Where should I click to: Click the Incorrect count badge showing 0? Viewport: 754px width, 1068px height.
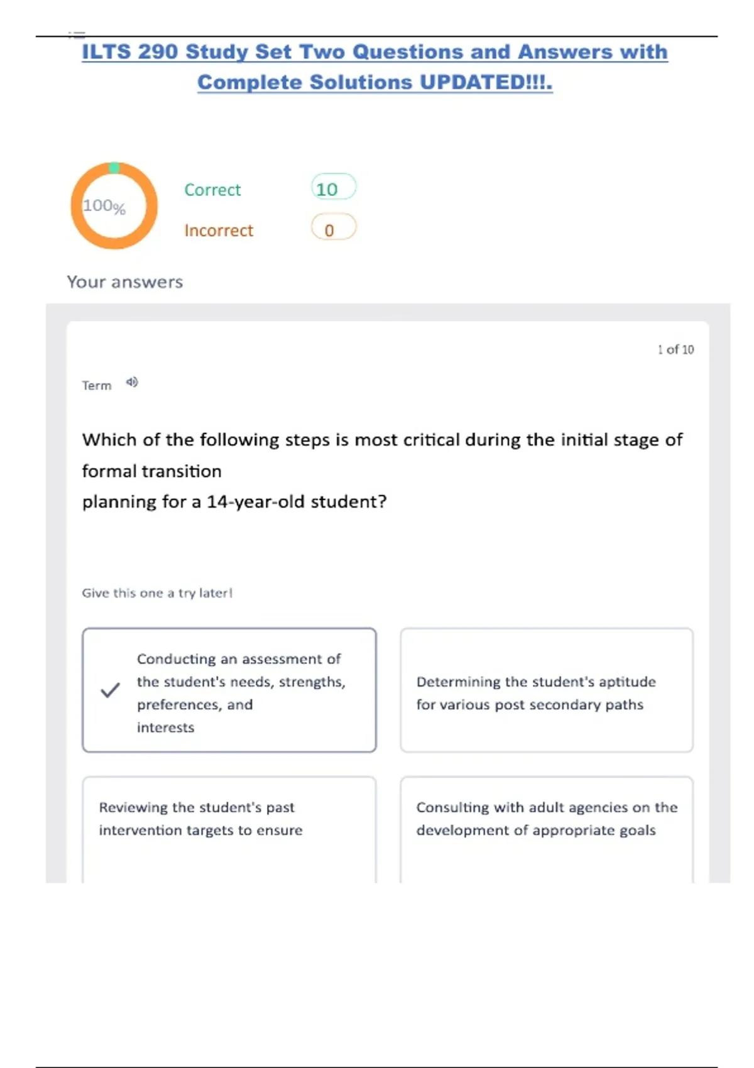(x=333, y=229)
